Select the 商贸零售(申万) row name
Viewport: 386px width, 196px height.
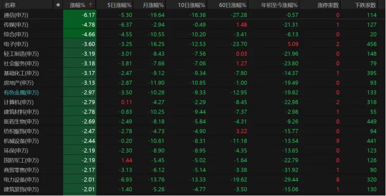[21, 170]
